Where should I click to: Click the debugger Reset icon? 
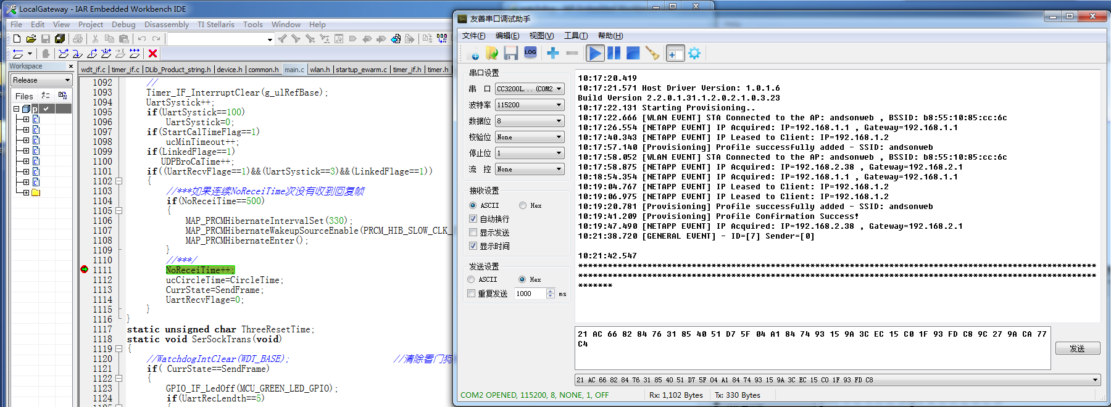pos(18,54)
